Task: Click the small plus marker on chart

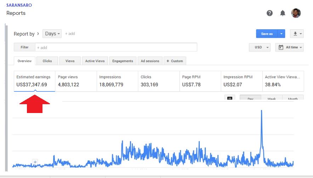Action: 35,162
